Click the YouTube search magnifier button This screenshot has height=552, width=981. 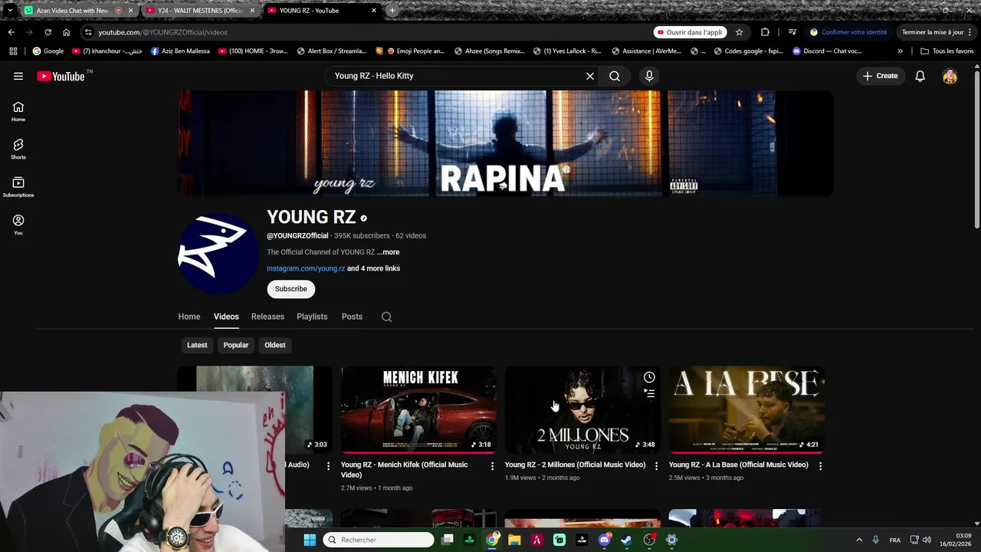click(x=615, y=76)
